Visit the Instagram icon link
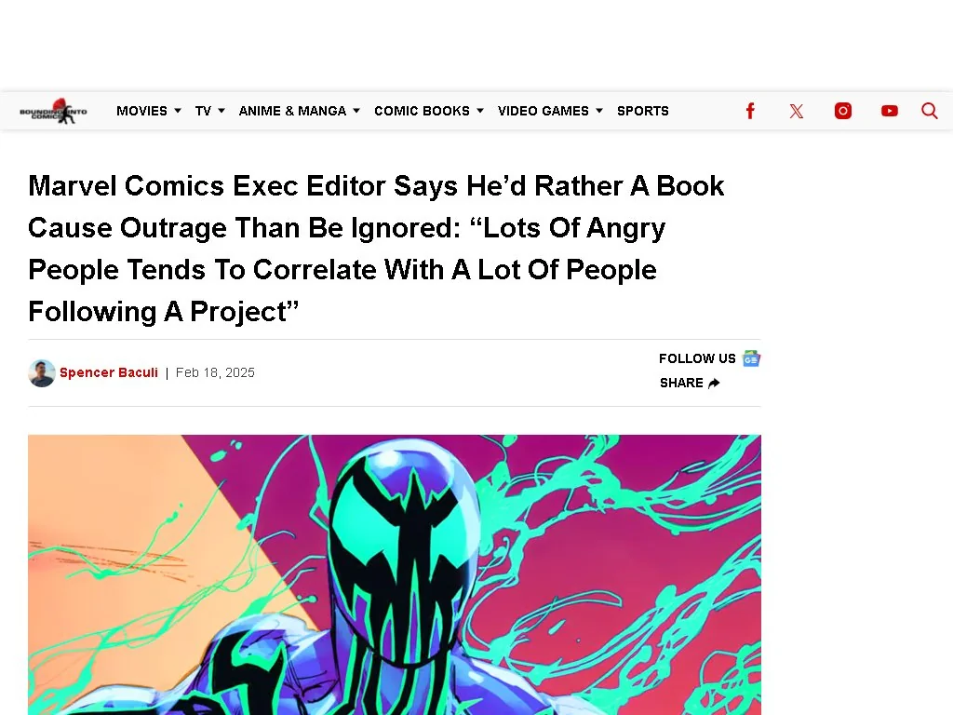Viewport: 953px width, 715px height. 843,111
